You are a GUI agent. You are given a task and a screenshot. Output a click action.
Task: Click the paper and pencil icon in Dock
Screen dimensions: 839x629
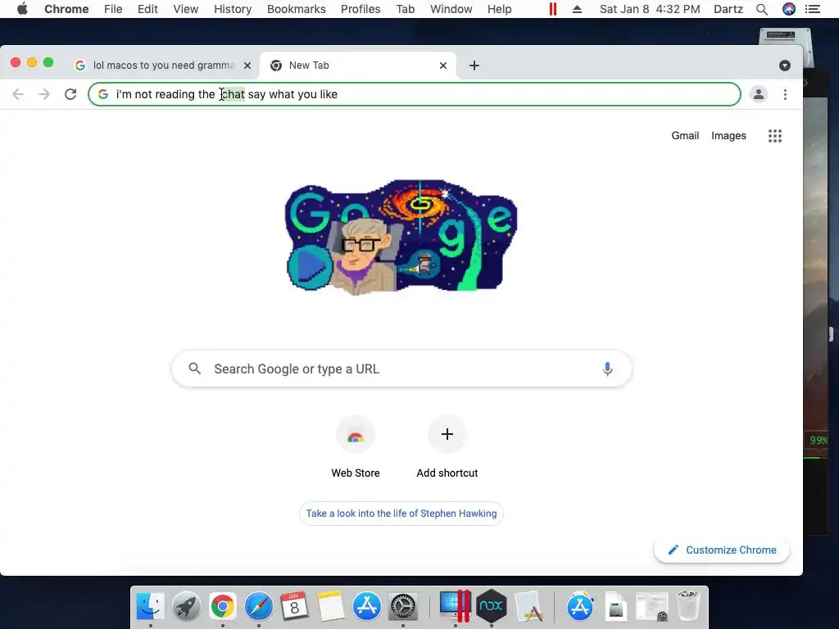coord(528,607)
